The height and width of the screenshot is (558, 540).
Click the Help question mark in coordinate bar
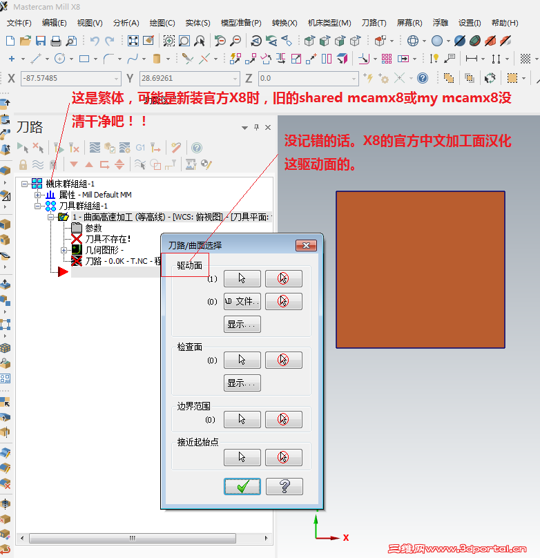click(x=423, y=78)
